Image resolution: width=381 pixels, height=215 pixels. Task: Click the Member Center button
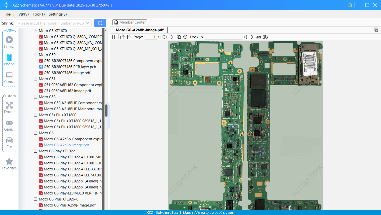(x=130, y=22)
